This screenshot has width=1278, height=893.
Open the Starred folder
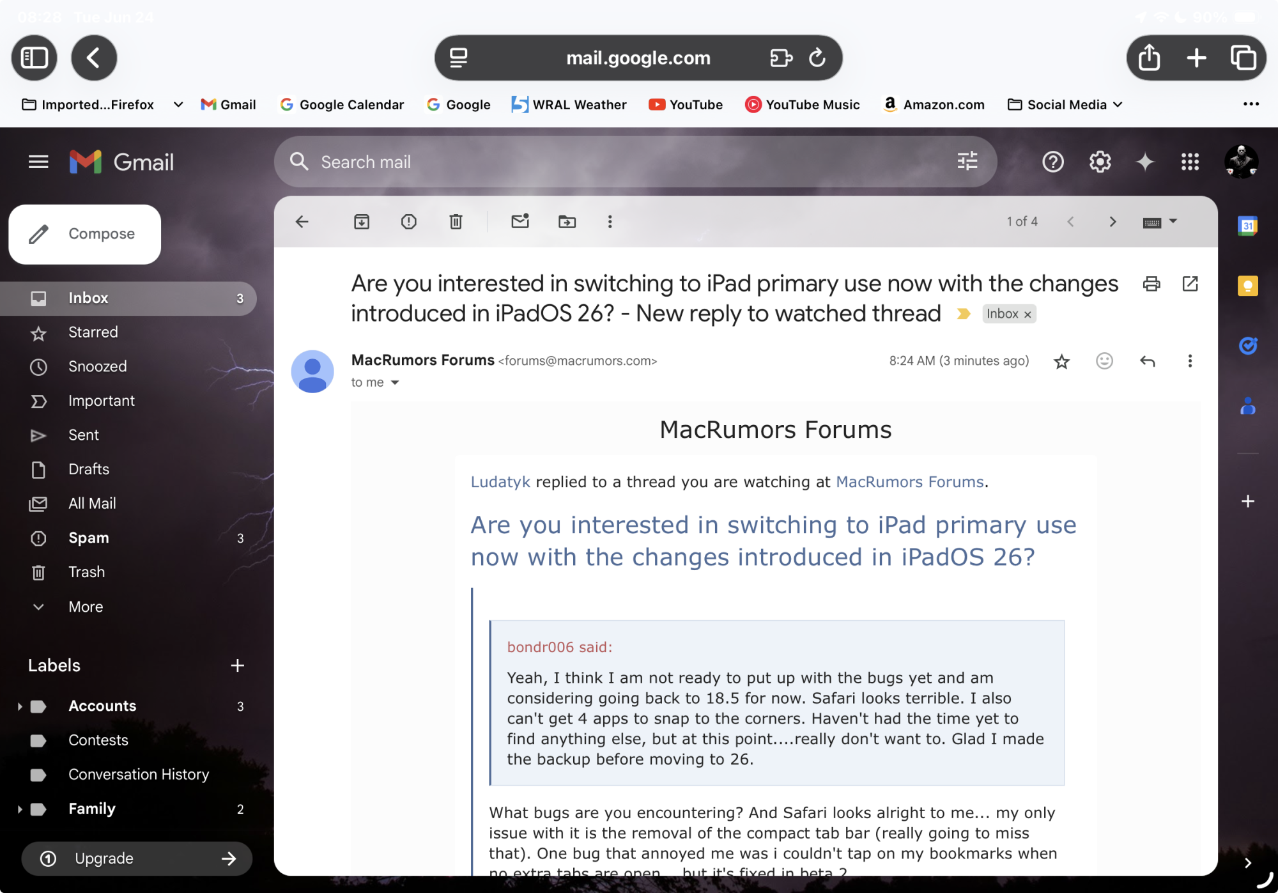[x=93, y=332]
